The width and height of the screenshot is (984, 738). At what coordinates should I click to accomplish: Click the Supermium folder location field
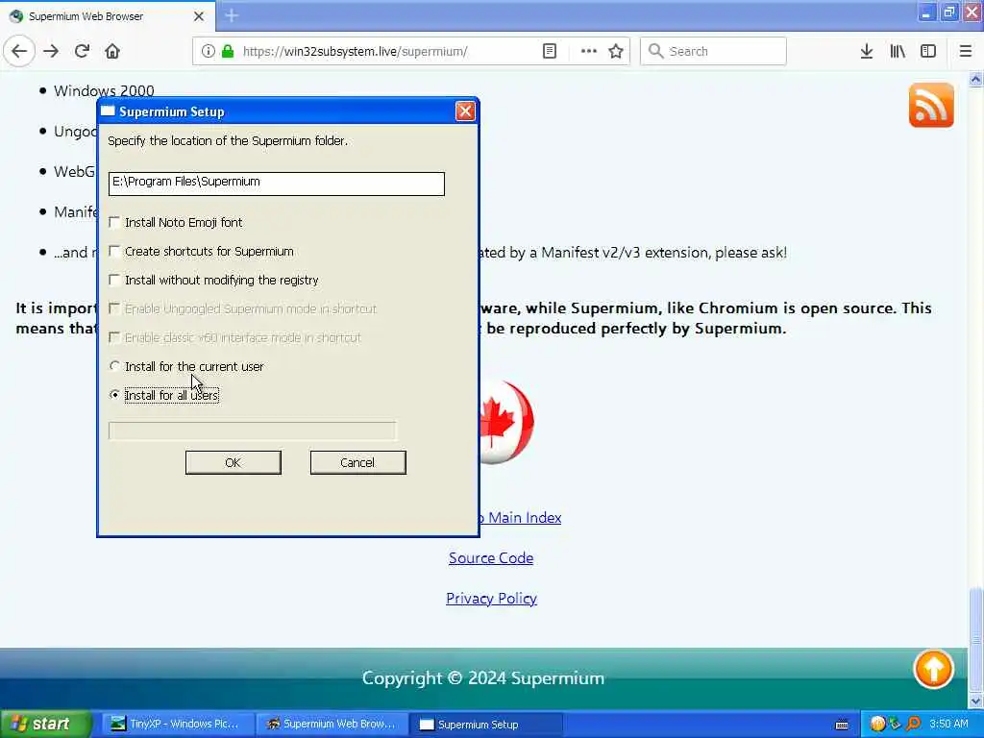click(276, 184)
